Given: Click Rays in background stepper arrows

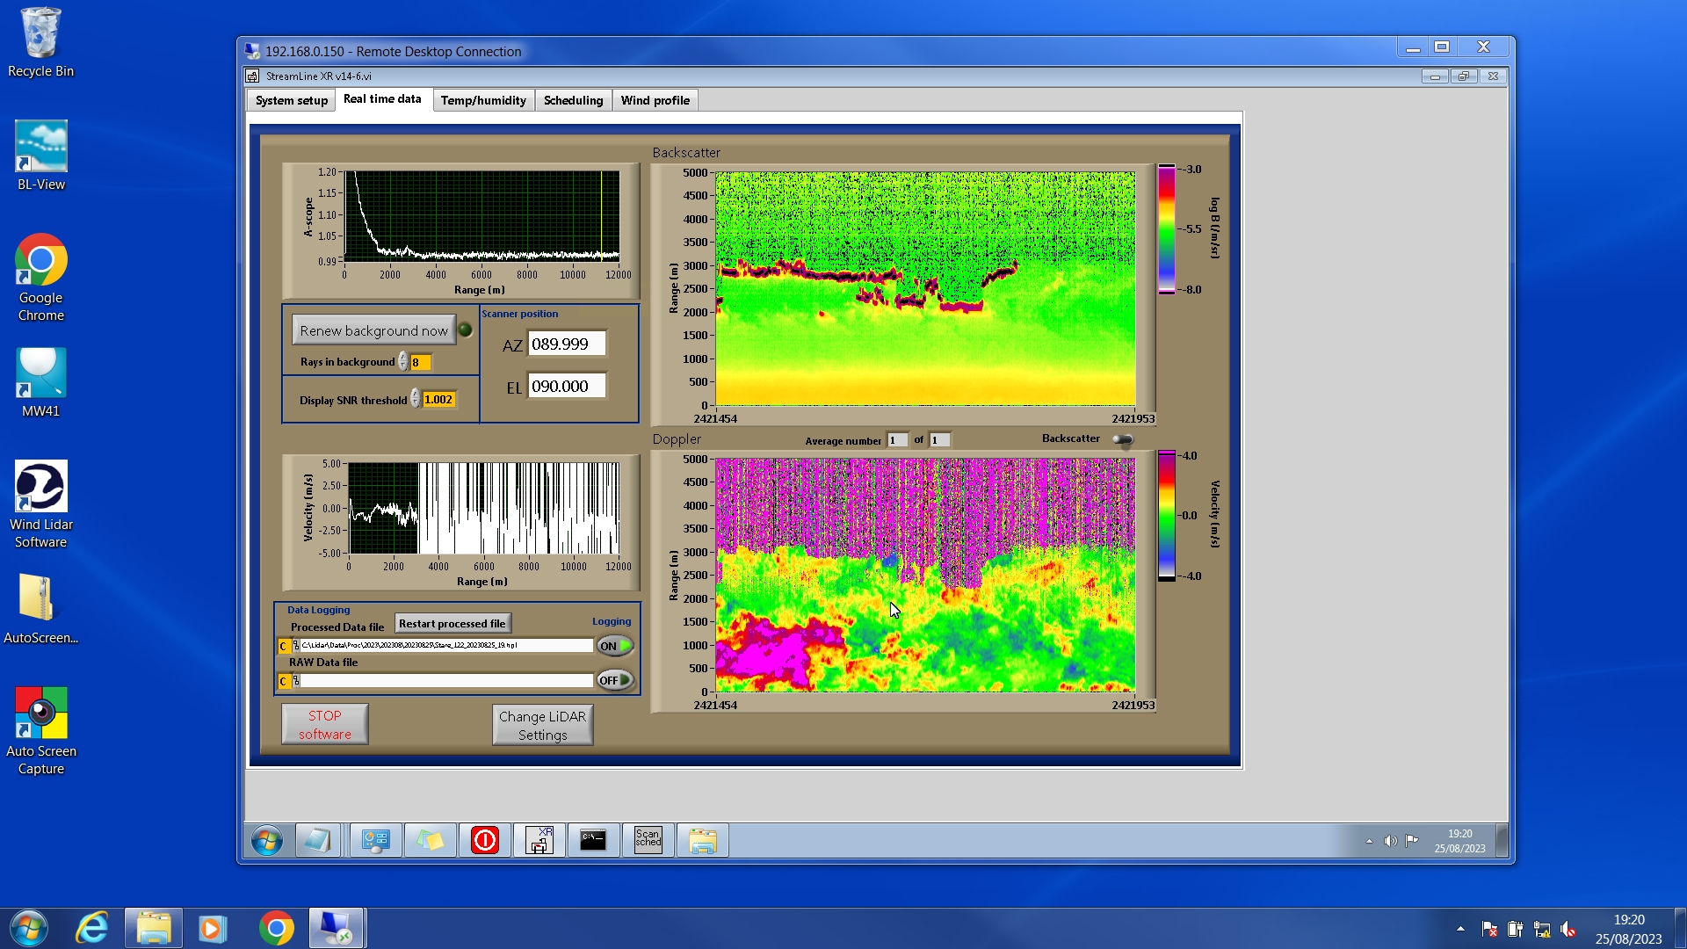Looking at the screenshot, I should coord(402,362).
